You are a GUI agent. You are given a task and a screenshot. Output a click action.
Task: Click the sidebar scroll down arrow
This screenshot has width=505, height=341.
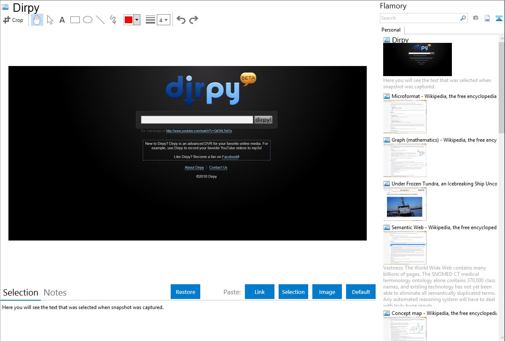pyautogui.click(x=502, y=338)
